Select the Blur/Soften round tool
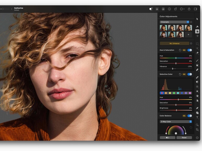Screen dimensions: 202x151 [197, 87]
